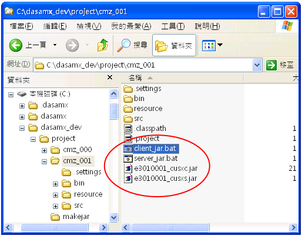
Task: Open the Back history dropdown arrow
Action: pyautogui.click(x=55, y=45)
